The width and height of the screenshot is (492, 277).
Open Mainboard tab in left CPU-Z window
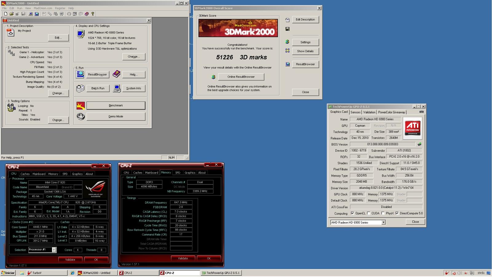click(x=39, y=174)
